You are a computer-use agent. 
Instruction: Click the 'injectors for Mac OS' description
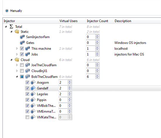129,54
